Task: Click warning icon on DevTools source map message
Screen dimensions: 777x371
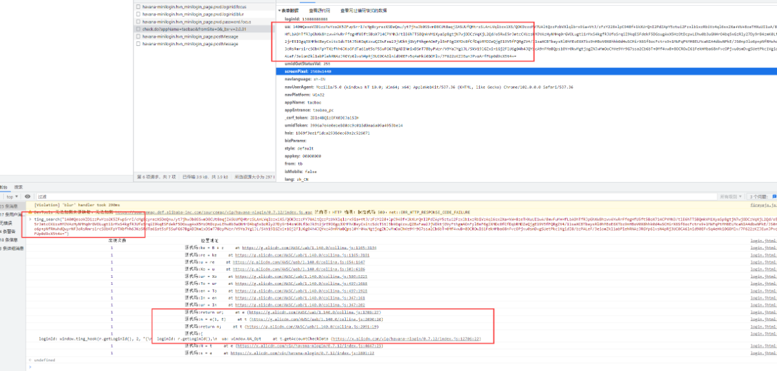Action: pos(31,211)
